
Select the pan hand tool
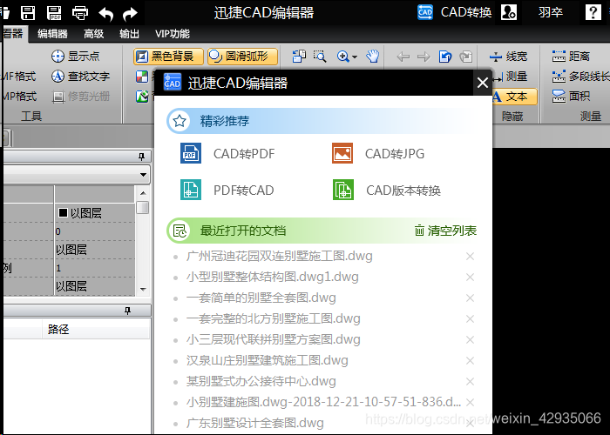point(373,57)
